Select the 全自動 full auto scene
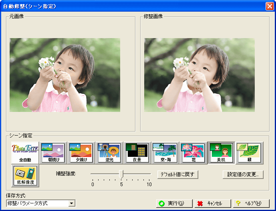This screenshot has height=211, width=276. coord(25,153)
